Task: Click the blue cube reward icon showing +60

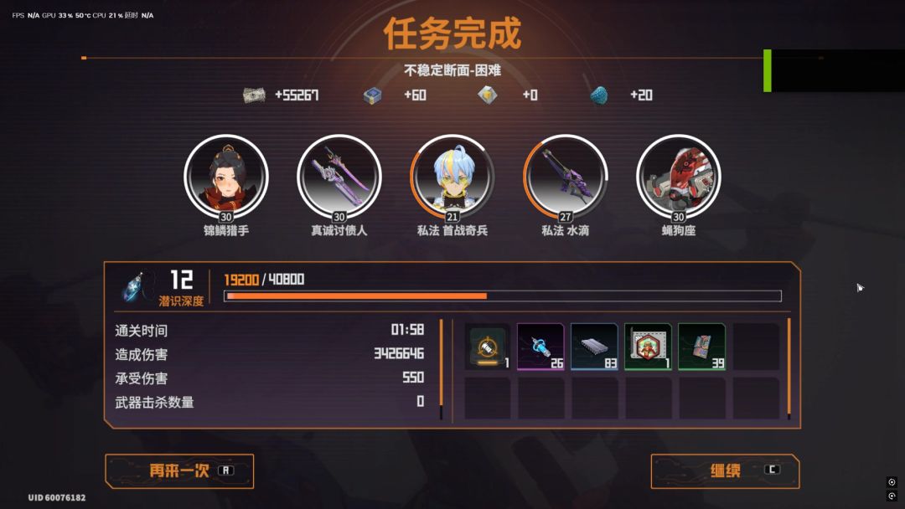Action: (x=372, y=95)
